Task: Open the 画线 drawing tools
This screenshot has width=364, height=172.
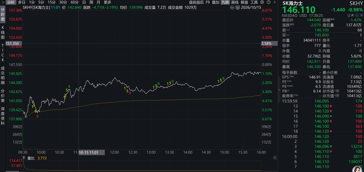Action: 235,2
